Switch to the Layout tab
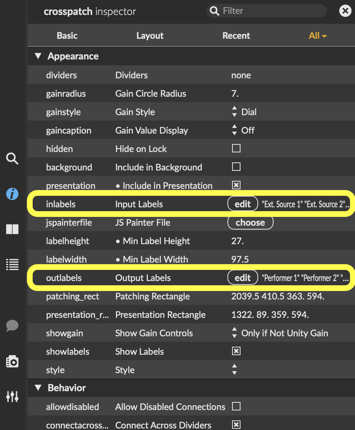Viewport: 355px width, 430px height. [150, 36]
